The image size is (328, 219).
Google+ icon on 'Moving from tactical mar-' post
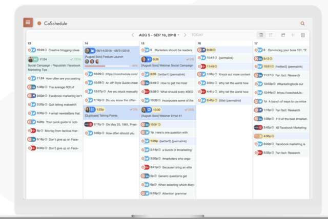(34, 130)
